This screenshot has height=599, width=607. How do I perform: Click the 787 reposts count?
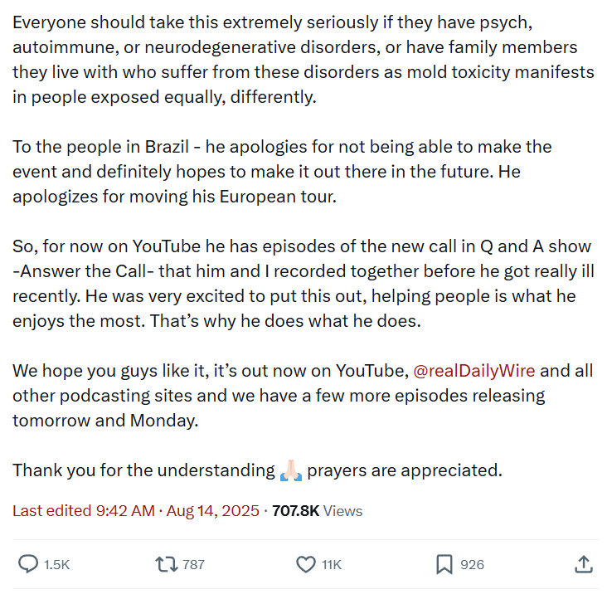pos(193,564)
